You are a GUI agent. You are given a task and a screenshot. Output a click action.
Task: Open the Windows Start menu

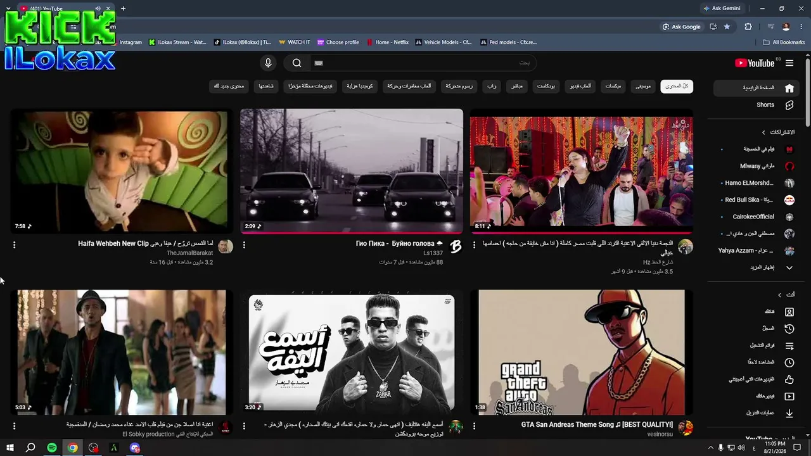coord(10,448)
